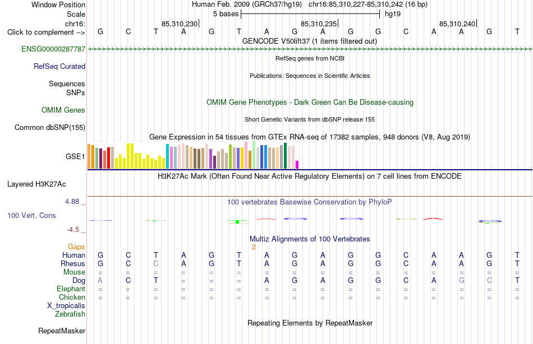Click the Rhesus species row label
Viewport: 533px width, 344px height.
73,263
